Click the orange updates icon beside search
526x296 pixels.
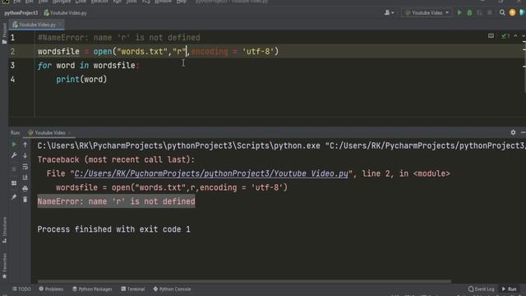click(512, 13)
